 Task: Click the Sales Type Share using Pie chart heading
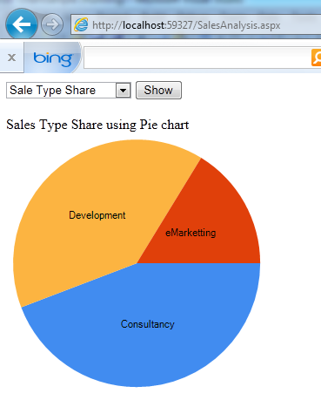coord(97,125)
